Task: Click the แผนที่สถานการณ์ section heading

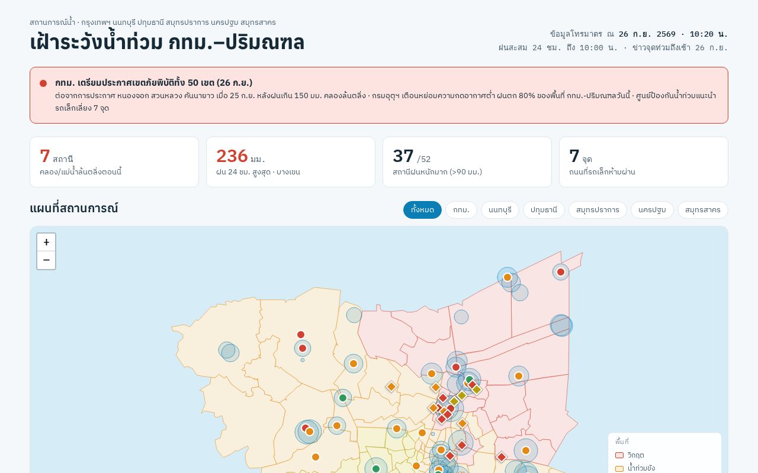Action: coord(74,208)
